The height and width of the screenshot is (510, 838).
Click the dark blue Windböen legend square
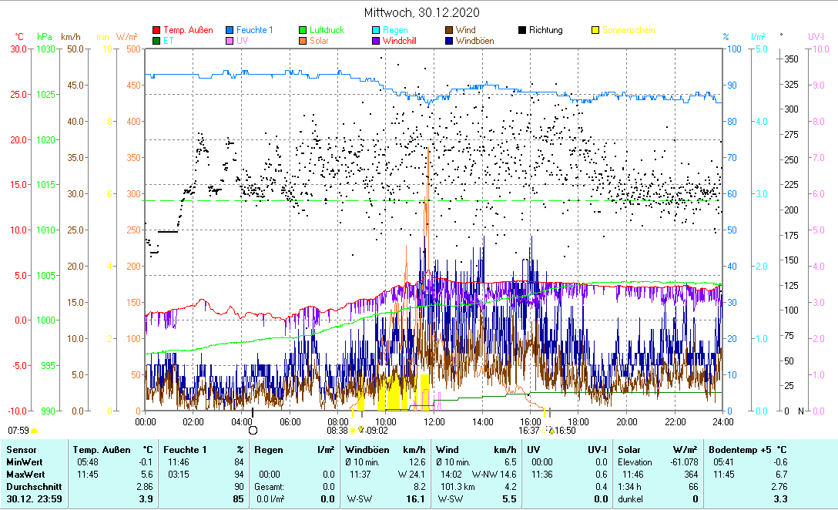(449, 41)
